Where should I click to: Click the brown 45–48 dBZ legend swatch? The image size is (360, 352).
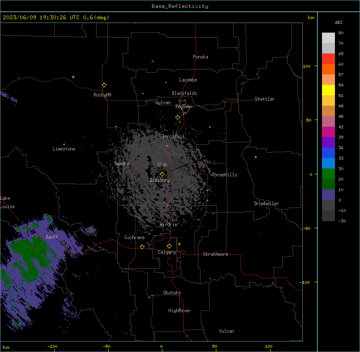328,111
